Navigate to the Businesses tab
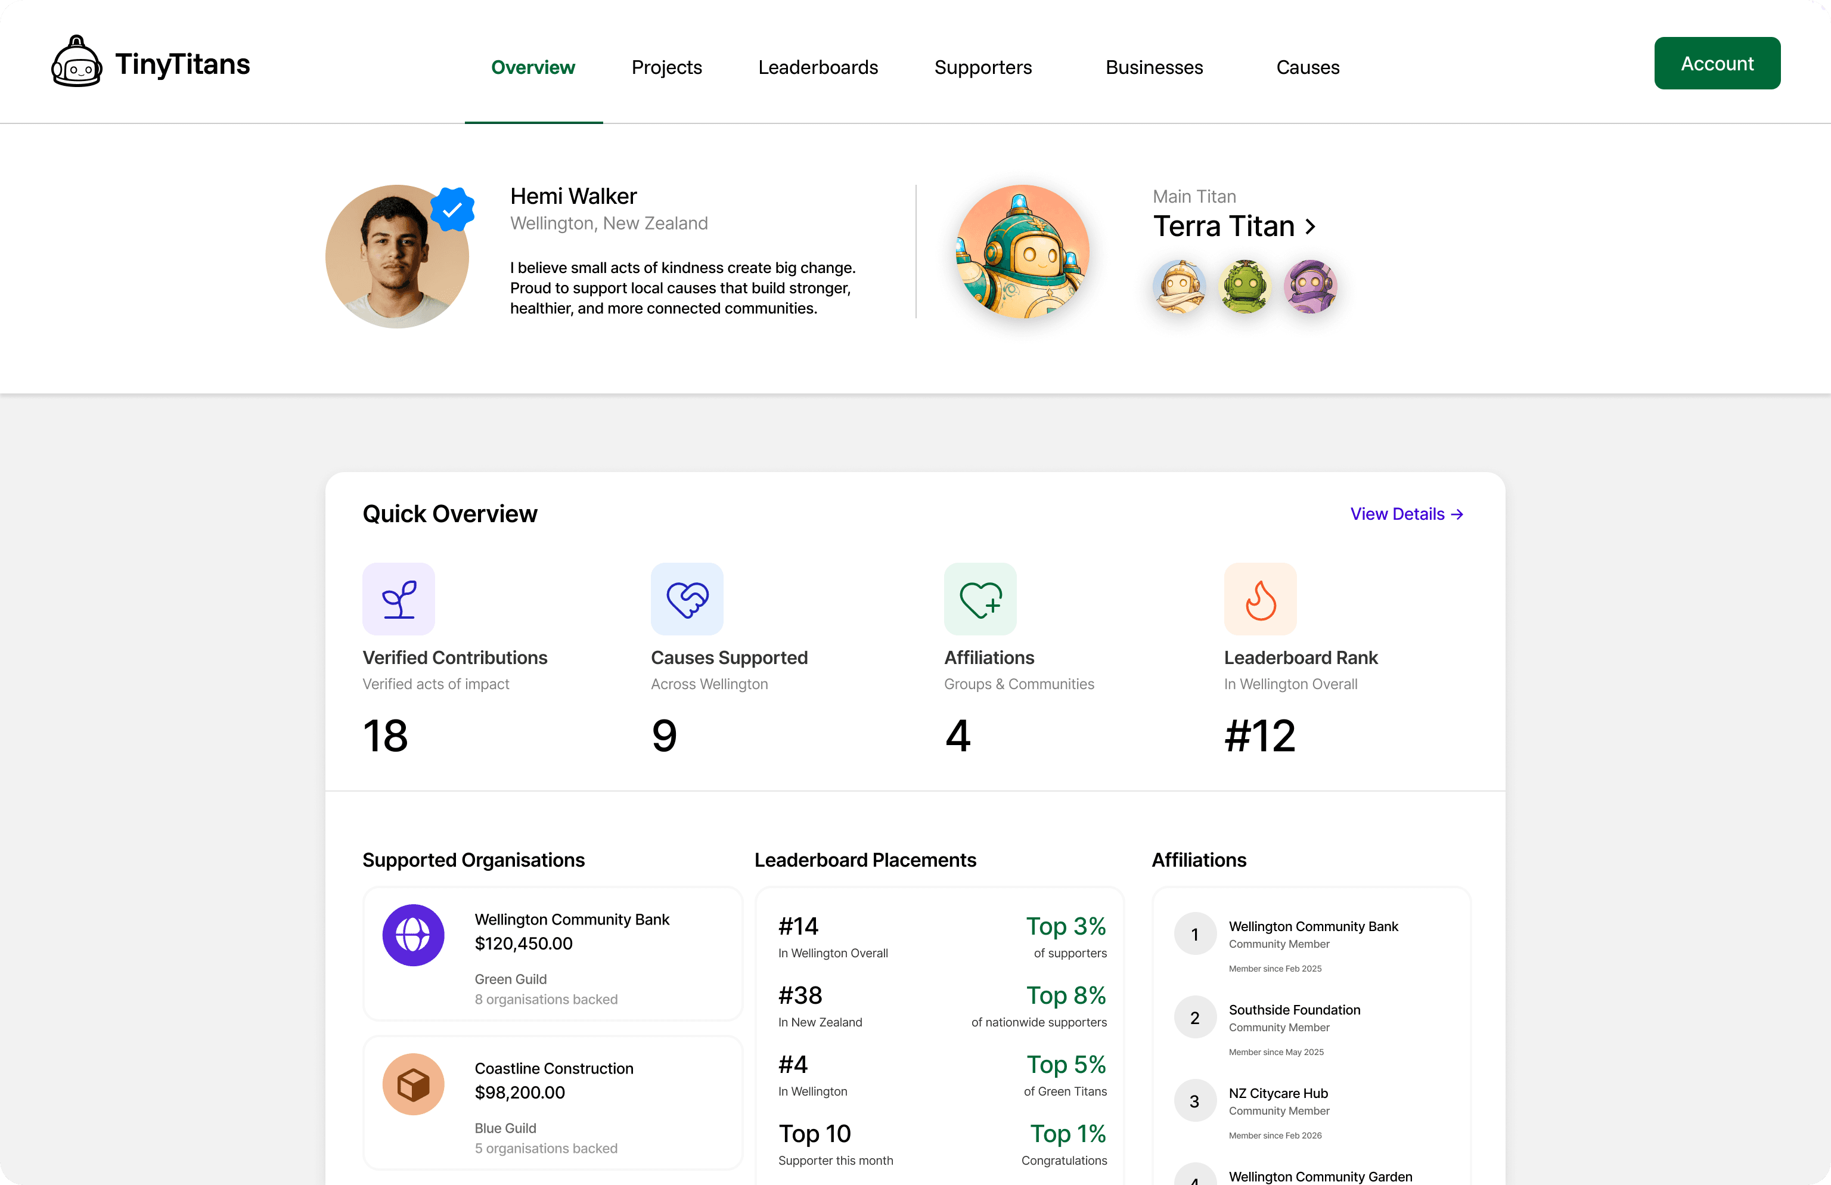This screenshot has width=1831, height=1185. (x=1154, y=67)
